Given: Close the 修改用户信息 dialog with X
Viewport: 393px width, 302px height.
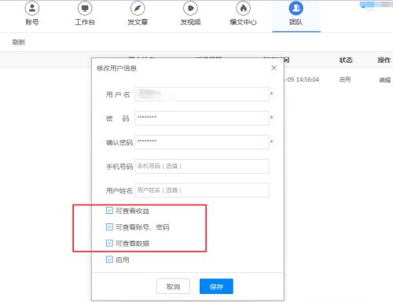Looking at the screenshot, I should point(274,68).
